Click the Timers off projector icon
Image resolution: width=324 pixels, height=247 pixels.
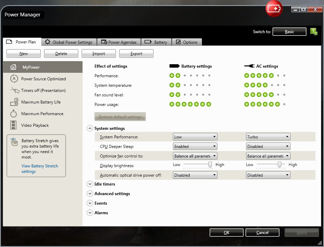click(x=15, y=90)
